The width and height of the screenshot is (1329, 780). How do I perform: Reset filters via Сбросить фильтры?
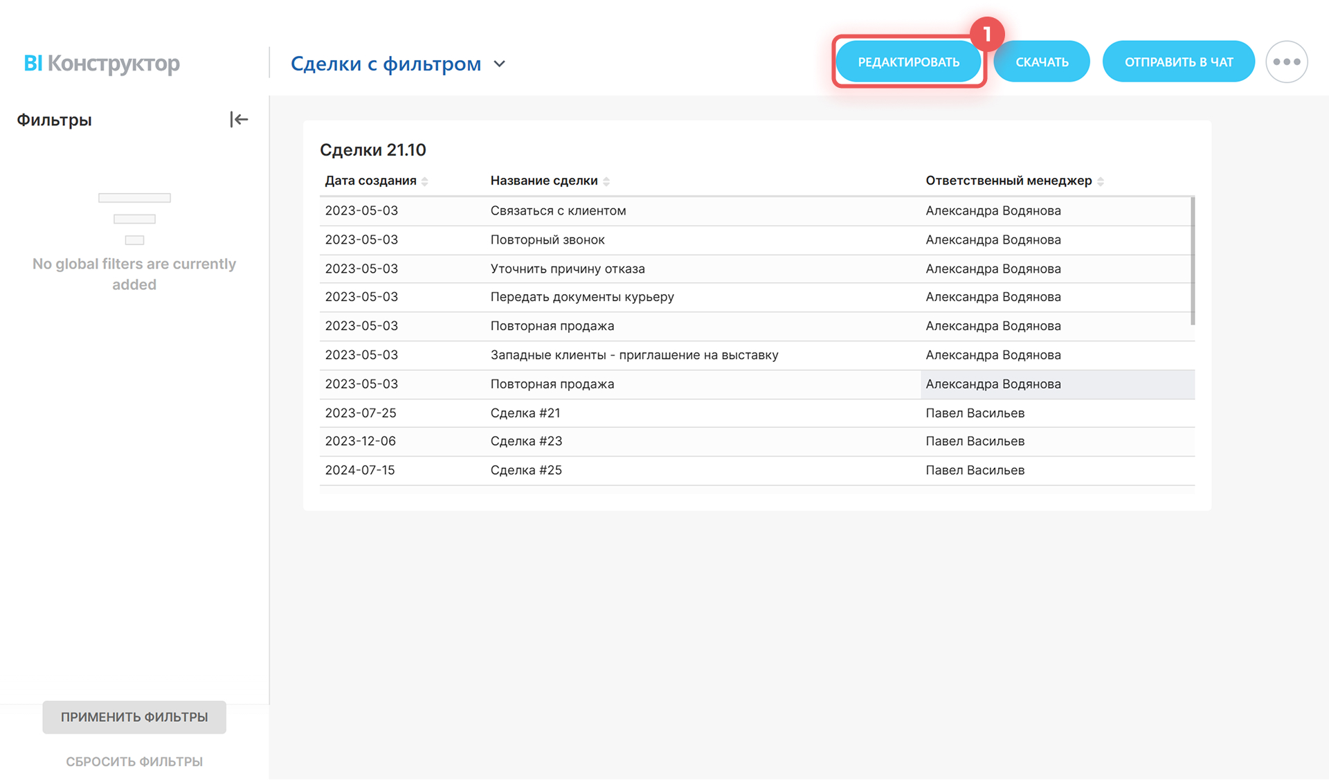pos(134,761)
